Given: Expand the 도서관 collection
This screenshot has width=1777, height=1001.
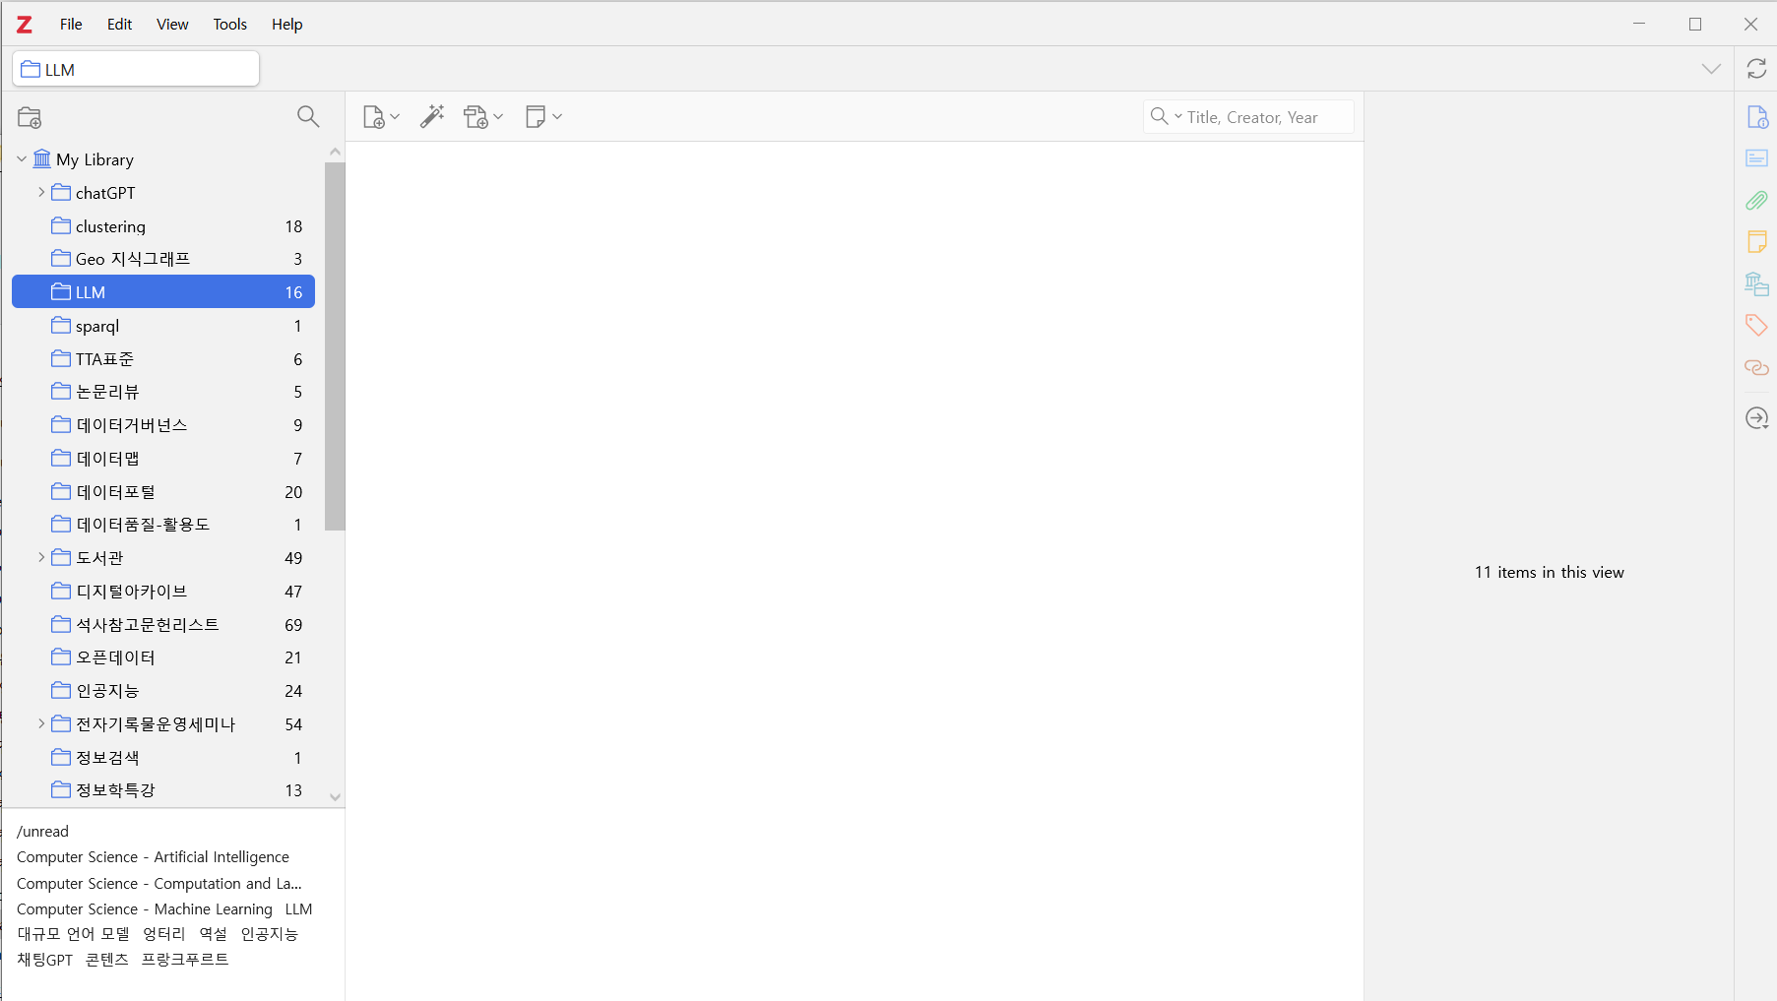Looking at the screenshot, I should coord(41,558).
